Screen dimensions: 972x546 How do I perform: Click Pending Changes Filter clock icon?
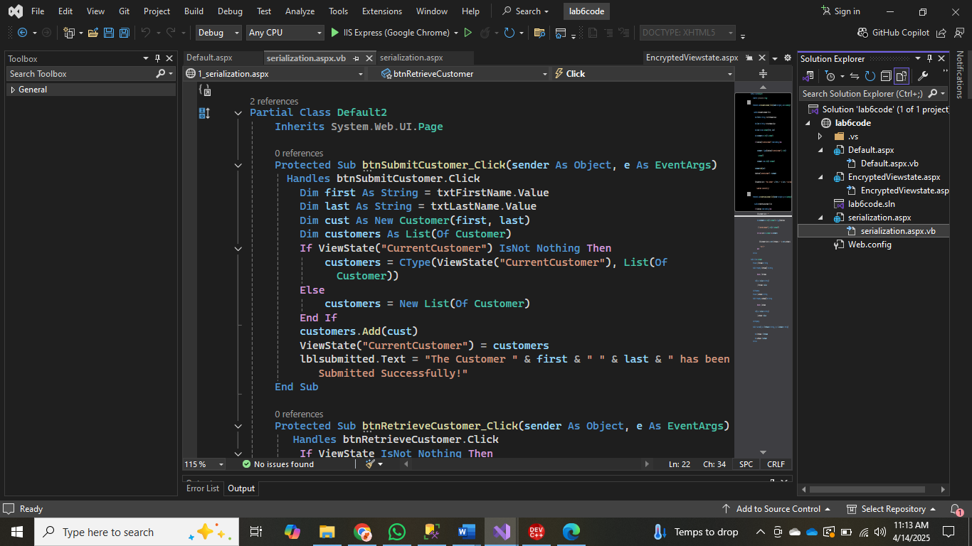point(830,76)
